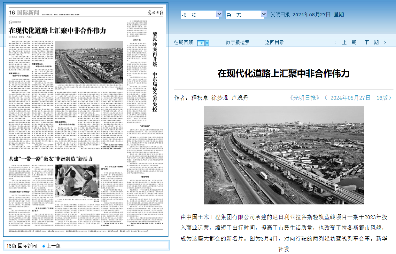Viewport: 396px width, 254px height.
Task: Click the 上一版 previous page link
Action: pos(53,246)
